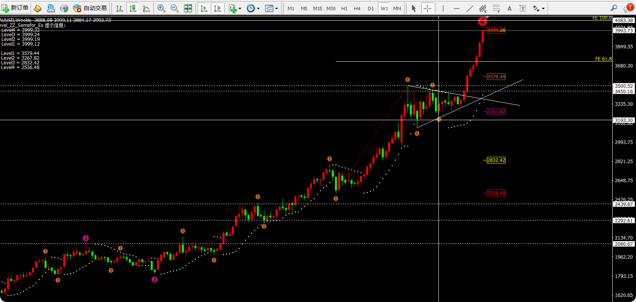
Task: Toggle chart shift from right edge
Action: [x=217, y=8]
